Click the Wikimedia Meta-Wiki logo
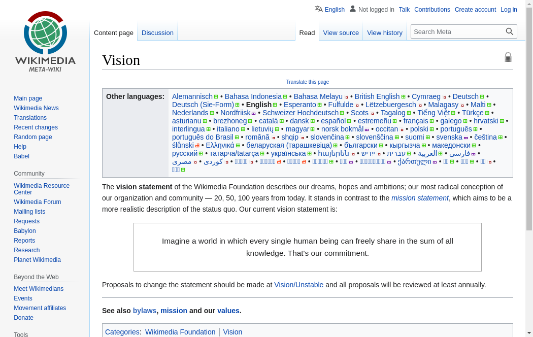533x337 pixels. click(x=45, y=42)
